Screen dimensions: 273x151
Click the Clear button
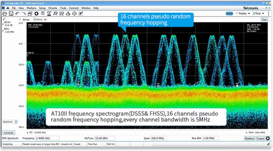[264, 20]
